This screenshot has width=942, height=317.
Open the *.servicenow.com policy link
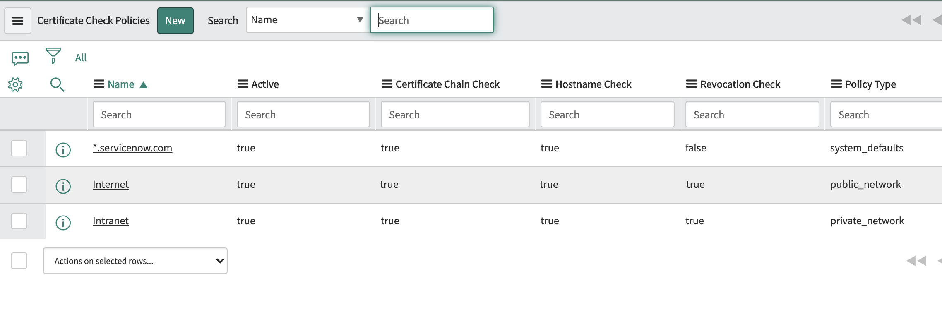tap(132, 148)
